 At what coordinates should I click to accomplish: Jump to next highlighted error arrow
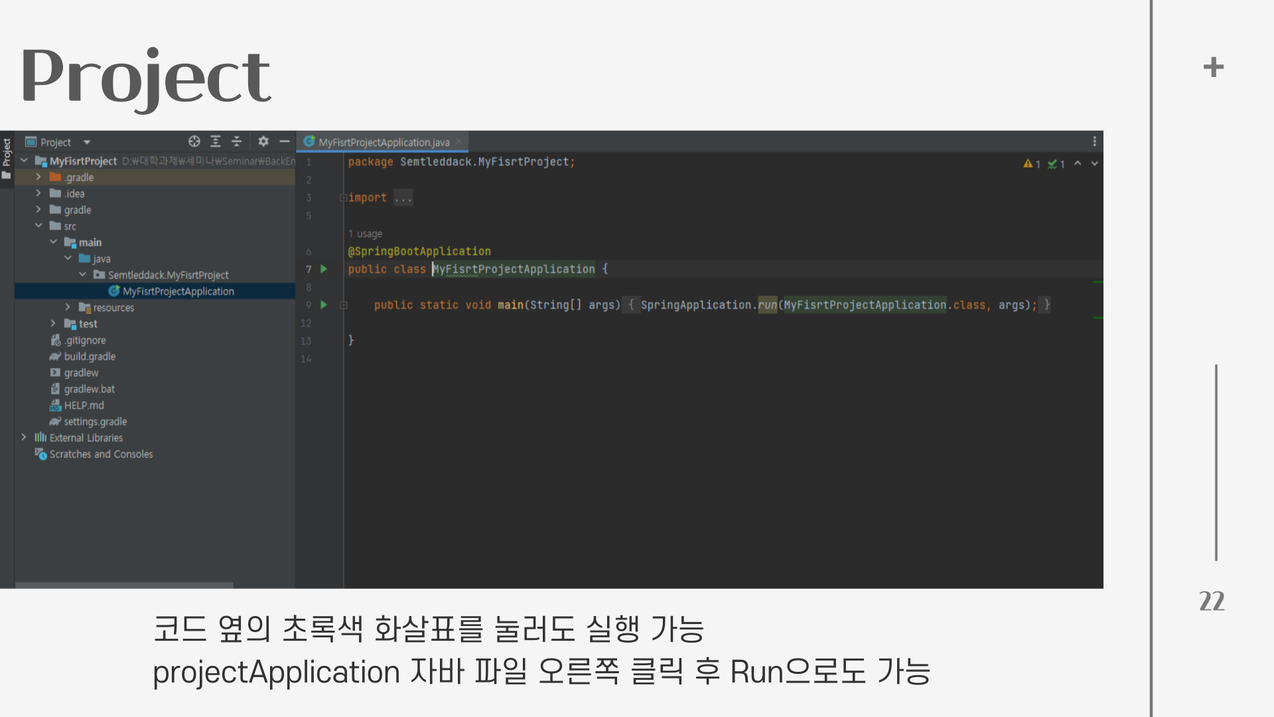click(x=1094, y=163)
